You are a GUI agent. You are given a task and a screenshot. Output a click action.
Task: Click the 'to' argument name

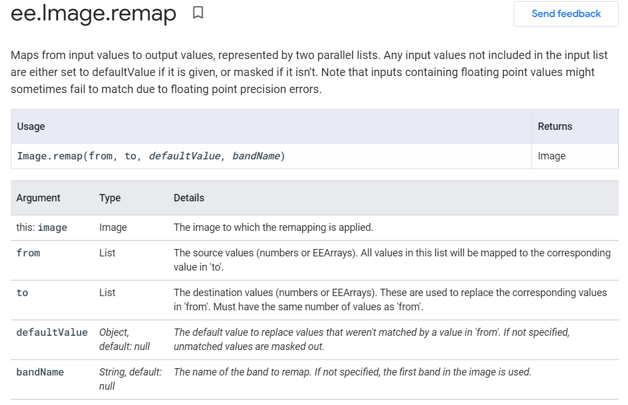tap(22, 293)
